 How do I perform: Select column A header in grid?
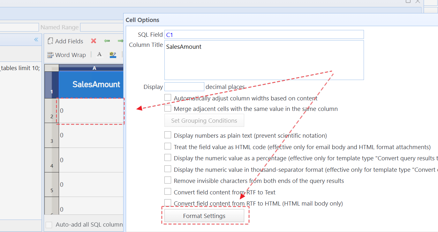[91, 68]
